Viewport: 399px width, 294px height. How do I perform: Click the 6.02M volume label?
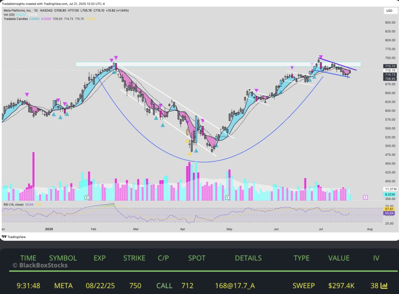click(389, 194)
